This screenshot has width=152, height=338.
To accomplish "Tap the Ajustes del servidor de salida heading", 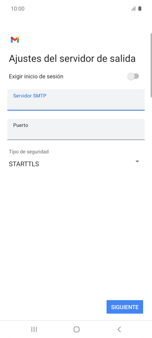I will coord(72,59).
